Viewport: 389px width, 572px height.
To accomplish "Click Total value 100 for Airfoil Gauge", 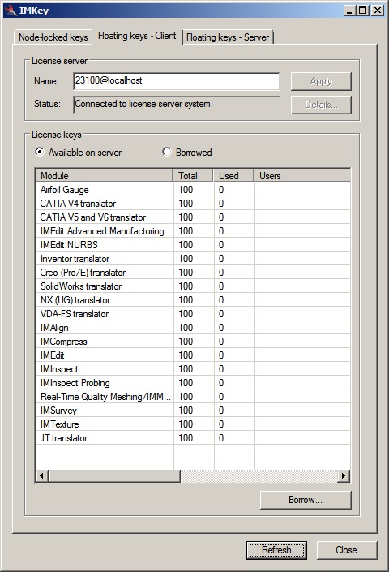I will tap(186, 190).
